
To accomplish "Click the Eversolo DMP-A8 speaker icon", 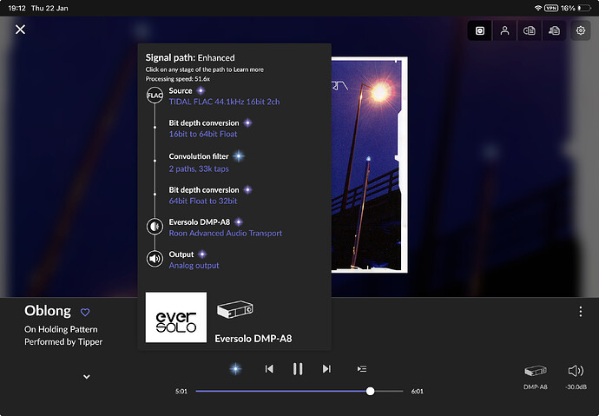I will [x=155, y=227].
